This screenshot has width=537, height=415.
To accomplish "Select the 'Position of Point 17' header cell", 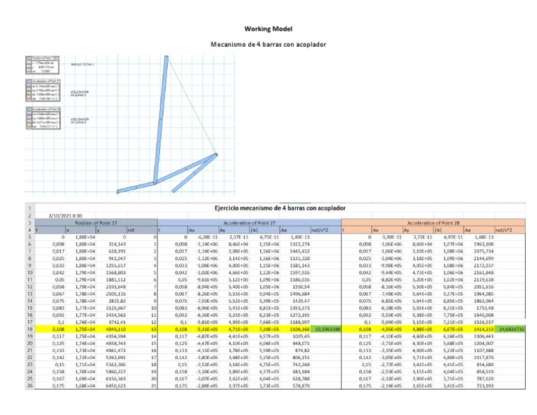I will pyautogui.click(x=103, y=221).
